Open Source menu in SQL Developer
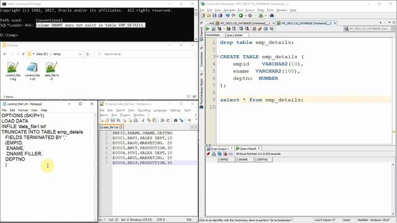Image resolution: width=397 pixels, height=223 pixels. tap(249, 10)
